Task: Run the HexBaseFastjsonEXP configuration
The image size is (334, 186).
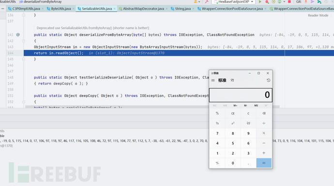Action: [x=260, y=2]
